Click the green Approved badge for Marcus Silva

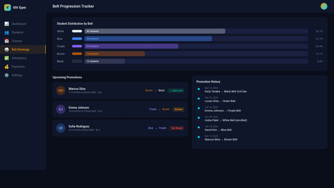click(176, 90)
